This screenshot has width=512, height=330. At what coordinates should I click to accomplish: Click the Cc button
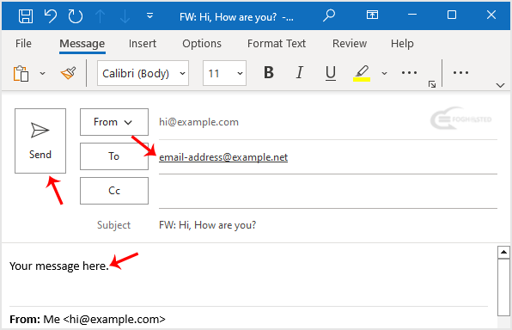tap(114, 191)
